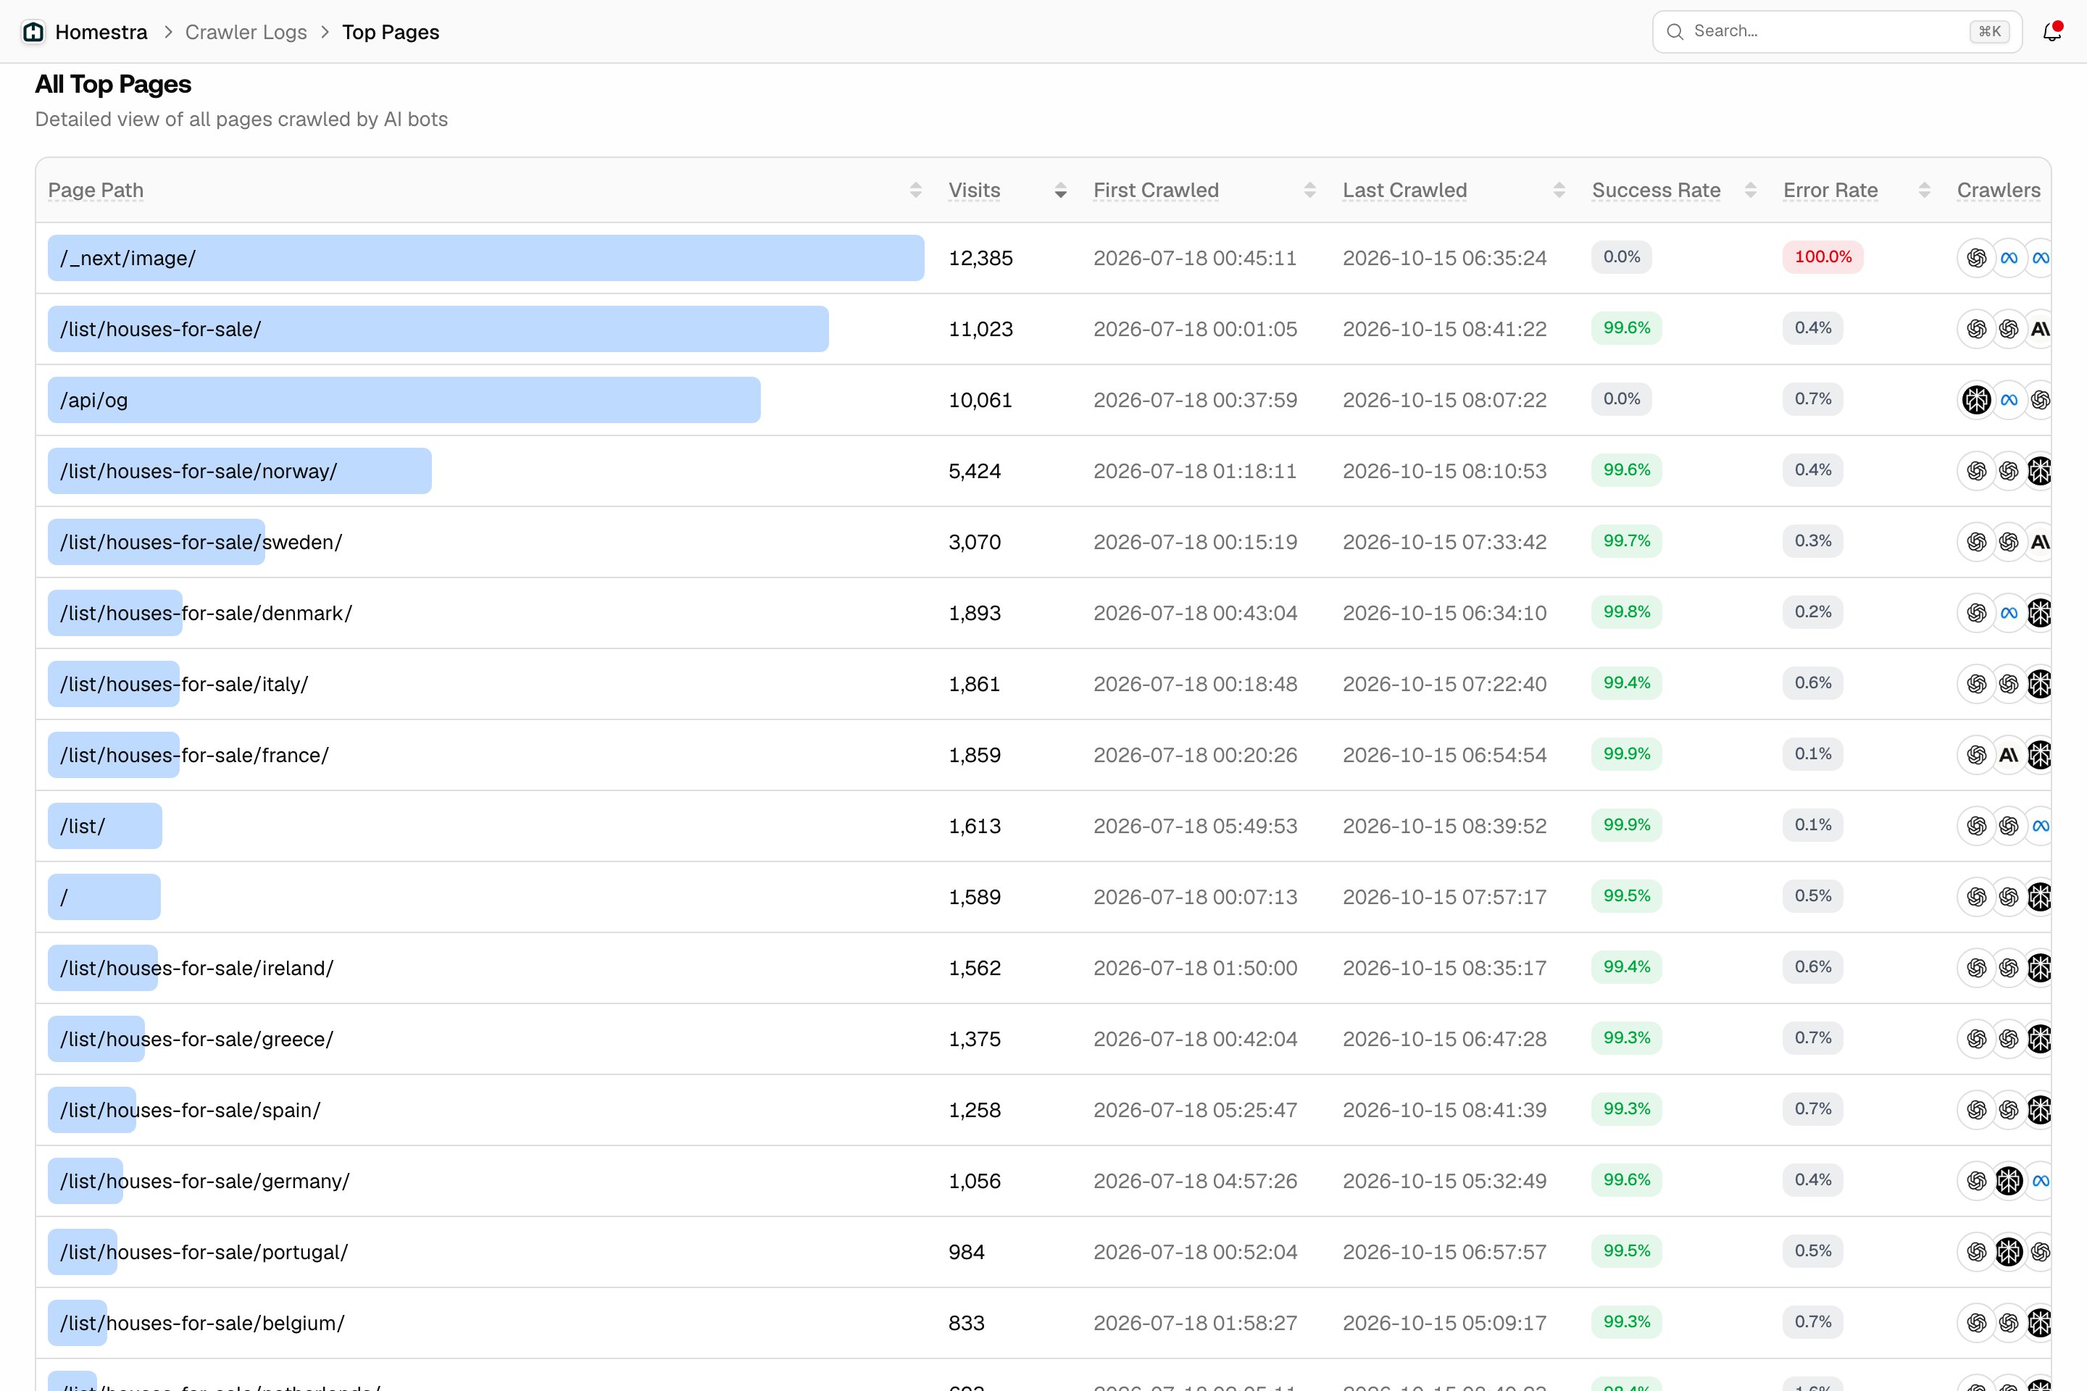Click the 2026-07-18 05:49:53 first crawled cell
The image size is (2087, 1391).
(x=1195, y=826)
